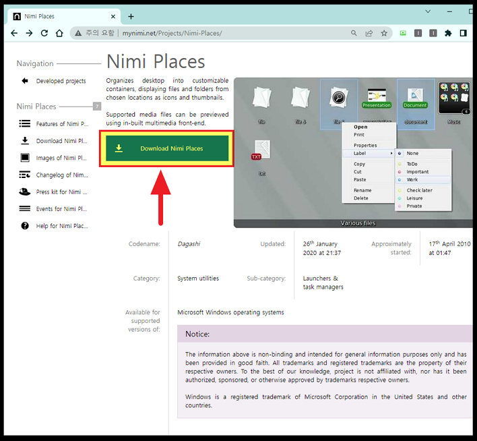Click the Label submenu entry in the screenshot
The width and height of the screenshot is (477, 441).
pos(369,153)
